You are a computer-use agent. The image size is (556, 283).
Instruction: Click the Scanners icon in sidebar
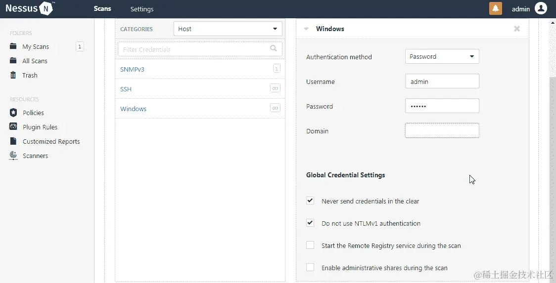point(13,156)
